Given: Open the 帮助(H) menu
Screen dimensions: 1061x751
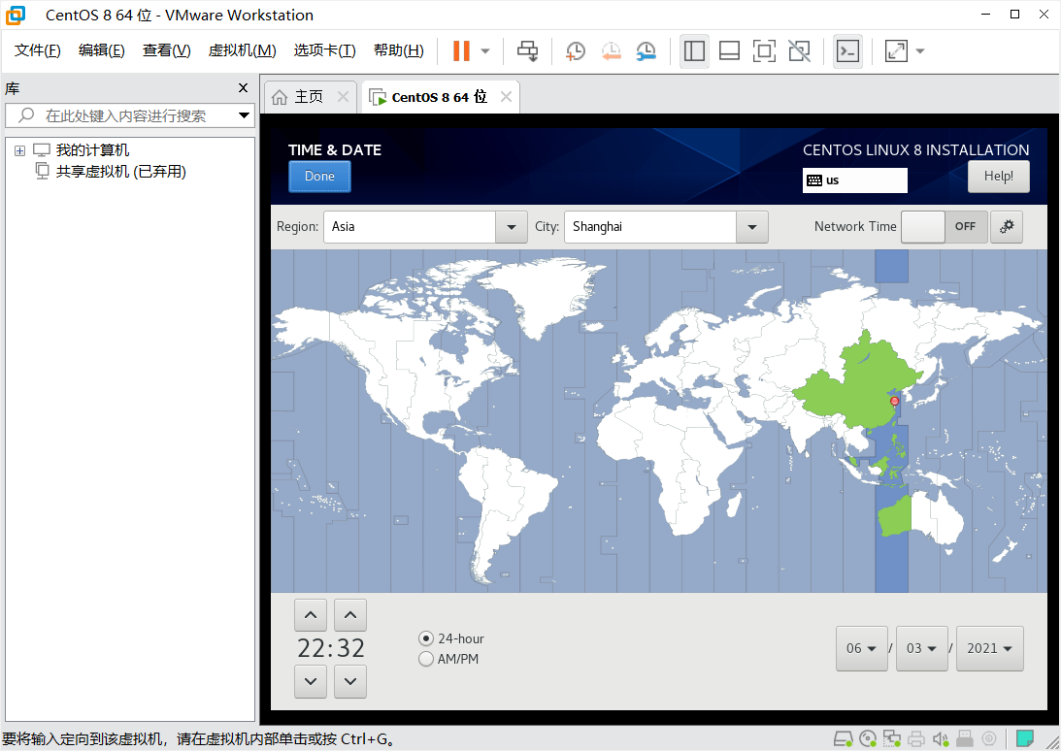Looking at the screenshot, I should [x=399, y=50].
